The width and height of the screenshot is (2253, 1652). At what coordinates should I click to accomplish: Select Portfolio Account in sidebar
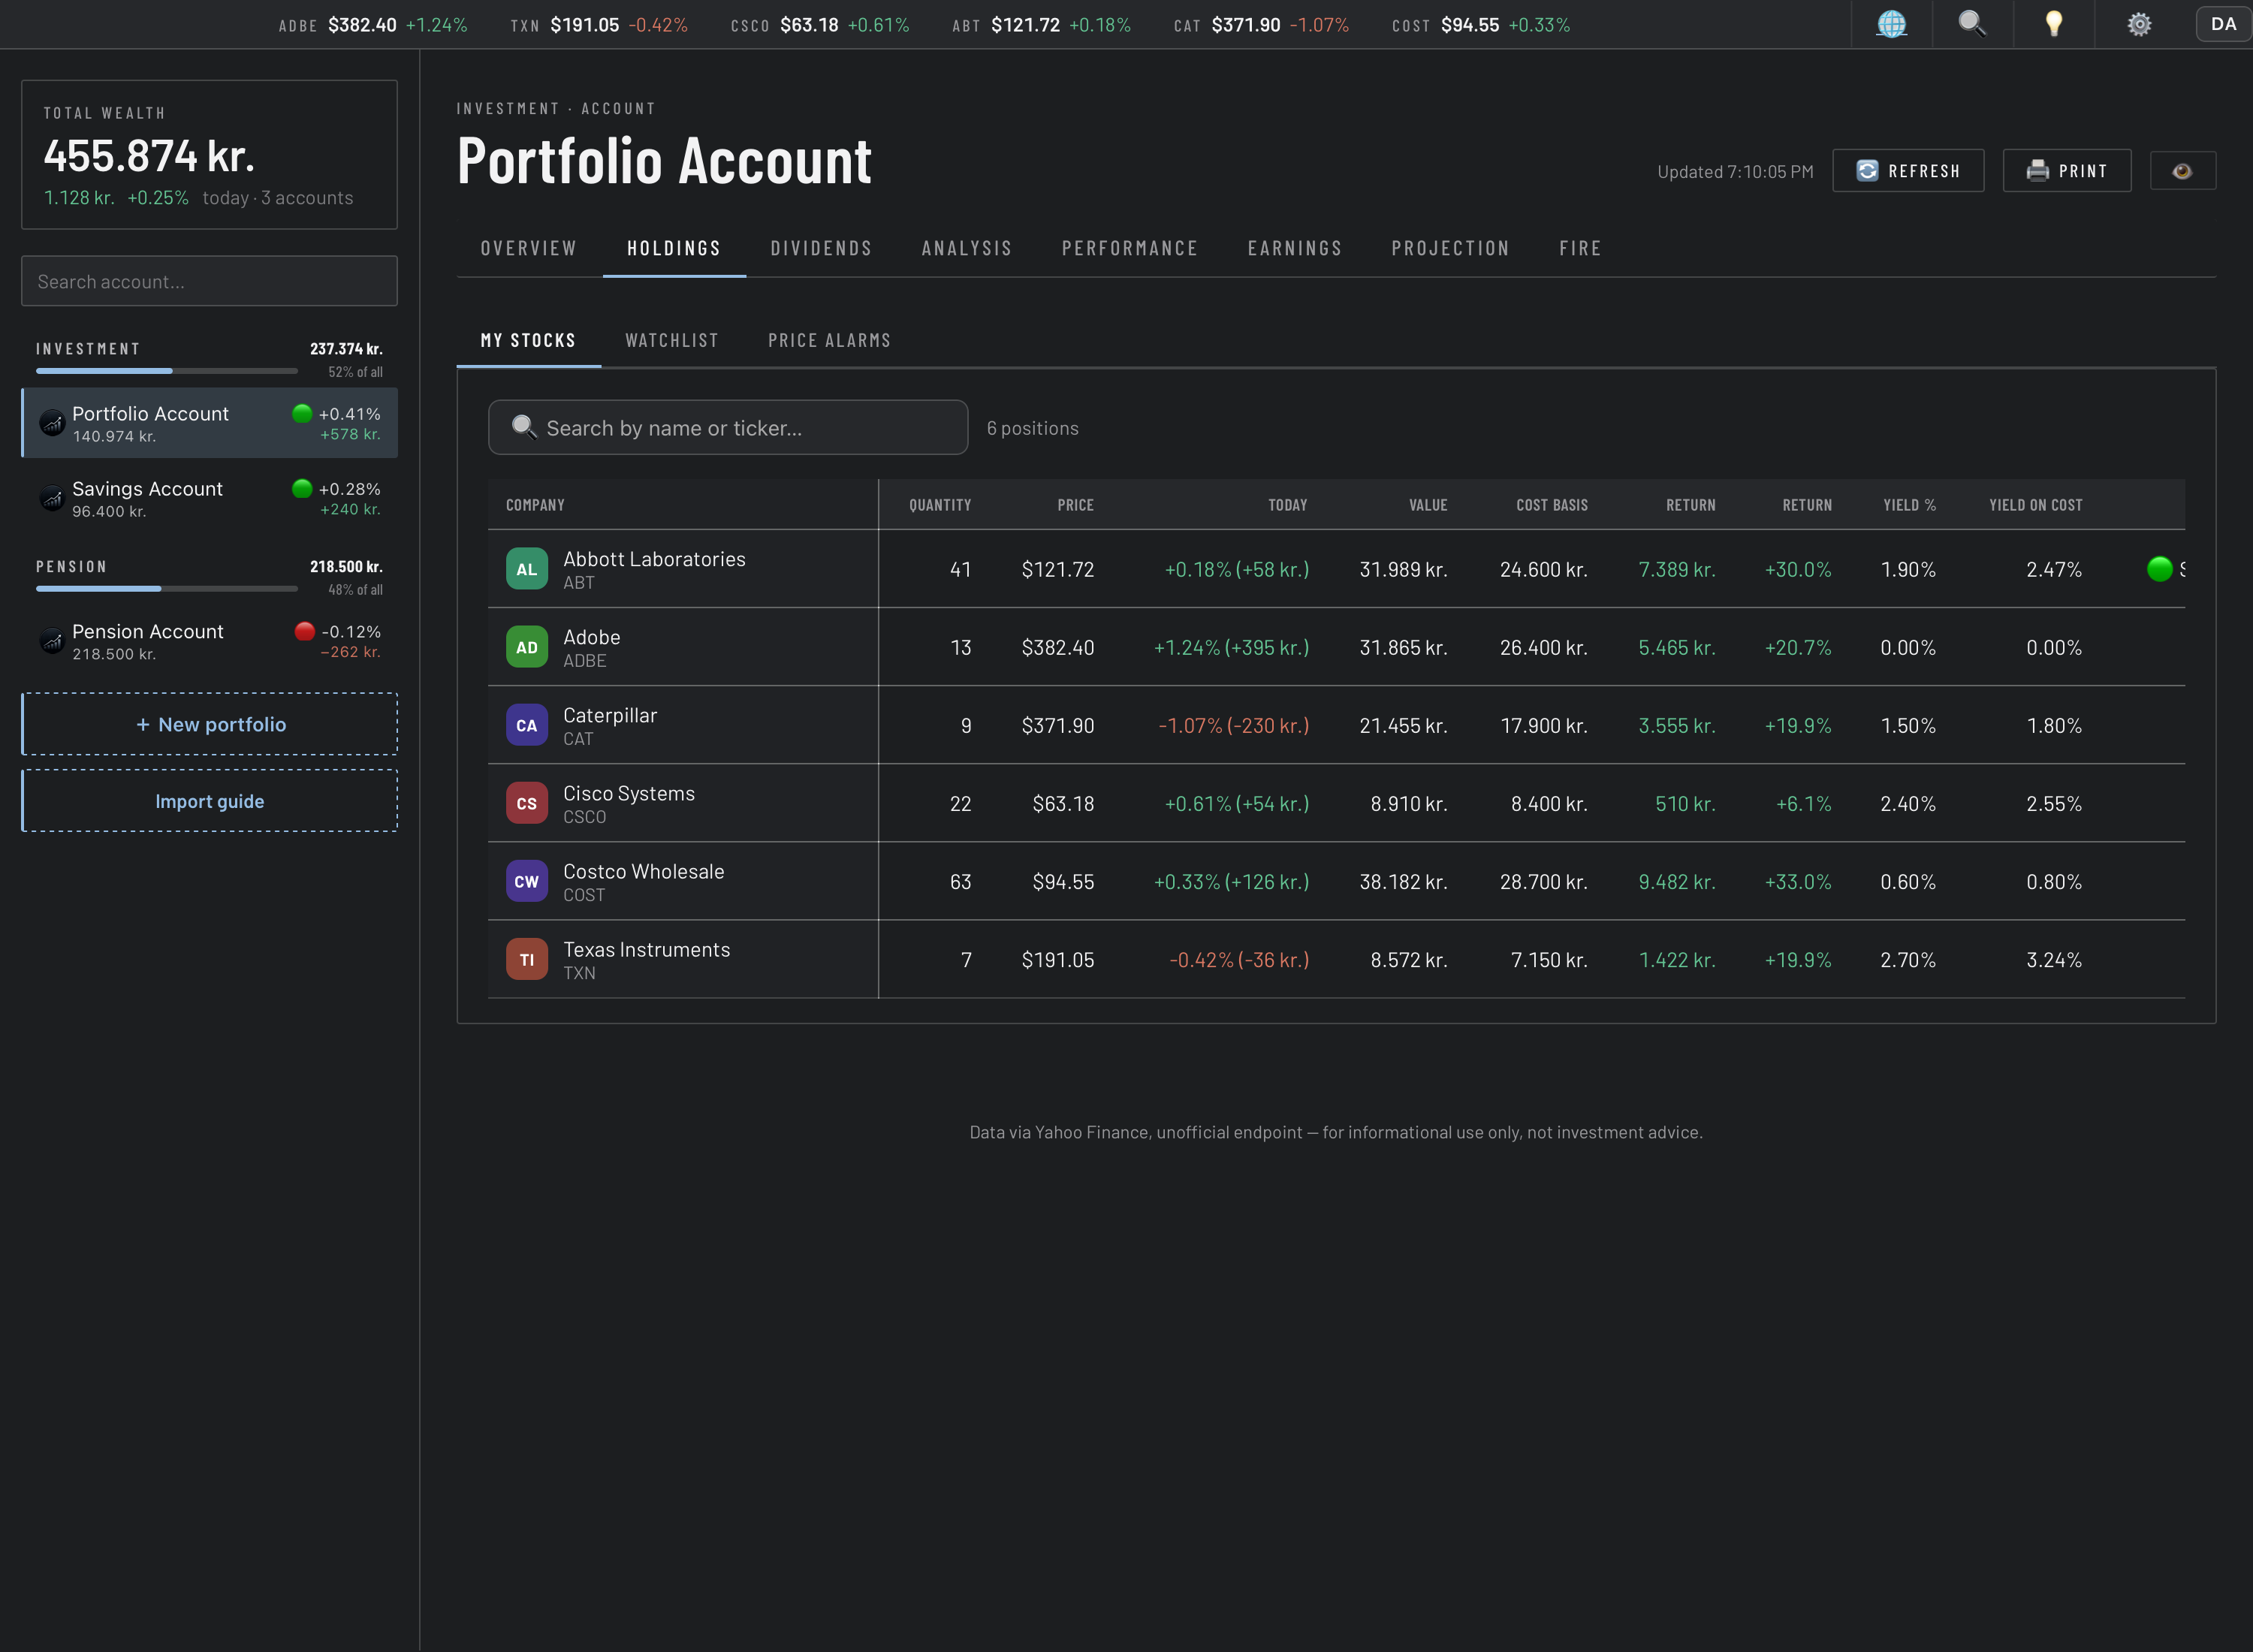click(x=209, y=423)
